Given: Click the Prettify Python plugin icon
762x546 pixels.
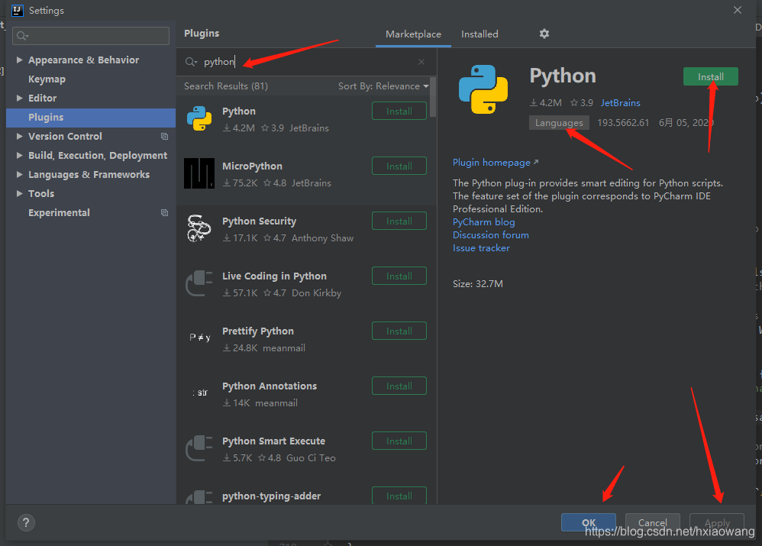Looking at the screenshot, I should coord(200,338).
